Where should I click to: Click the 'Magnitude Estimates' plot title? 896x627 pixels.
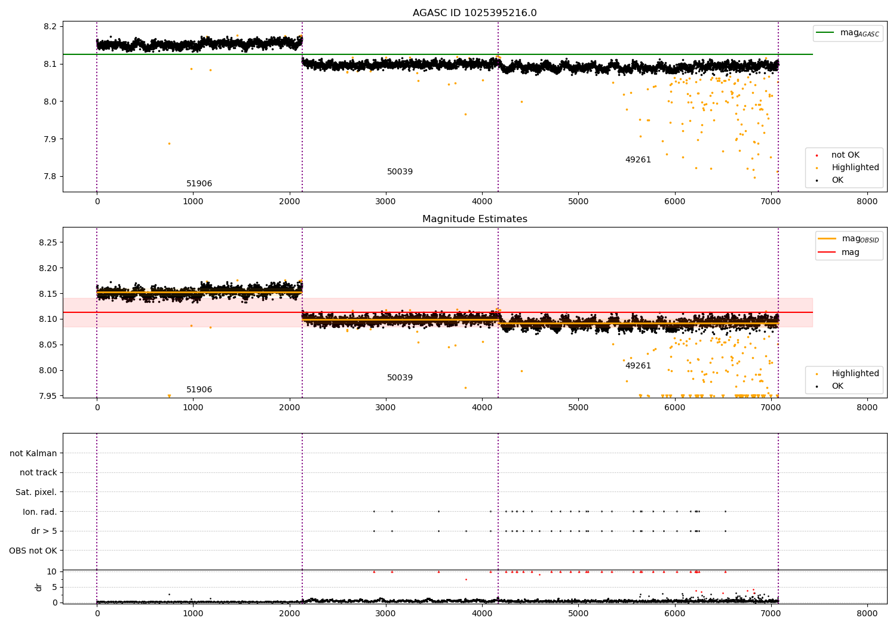coord(474,219)
